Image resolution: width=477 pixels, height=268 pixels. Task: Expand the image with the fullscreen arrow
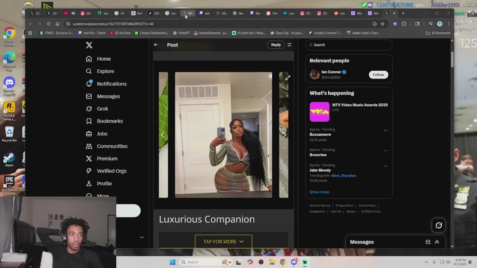coord(288,78)
